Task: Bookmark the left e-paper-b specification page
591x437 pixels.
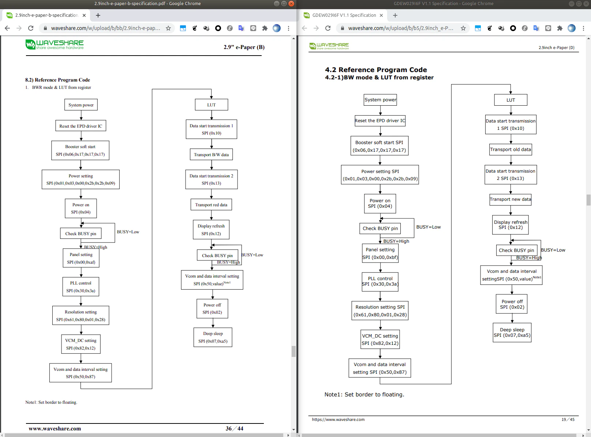Action: click(168, 28)
